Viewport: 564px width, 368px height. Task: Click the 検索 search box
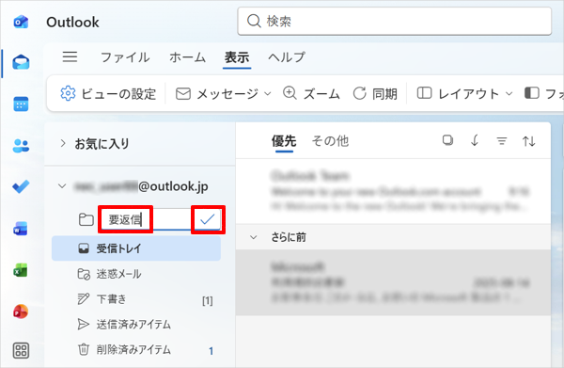394,22
